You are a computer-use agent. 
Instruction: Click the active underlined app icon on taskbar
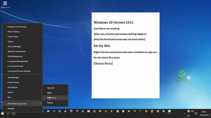[x=169, y=111]
